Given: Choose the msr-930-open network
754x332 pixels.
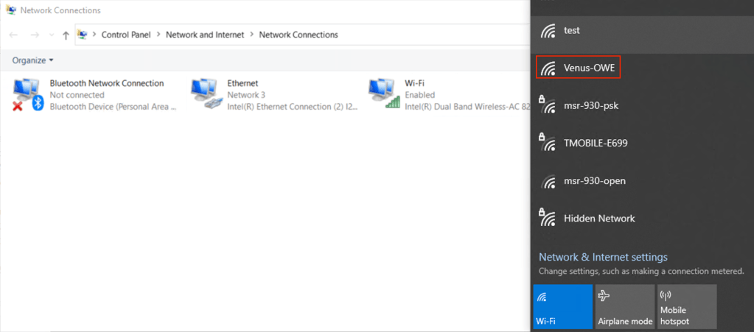Looking at the screenshot, I should (x=595, y=180).
